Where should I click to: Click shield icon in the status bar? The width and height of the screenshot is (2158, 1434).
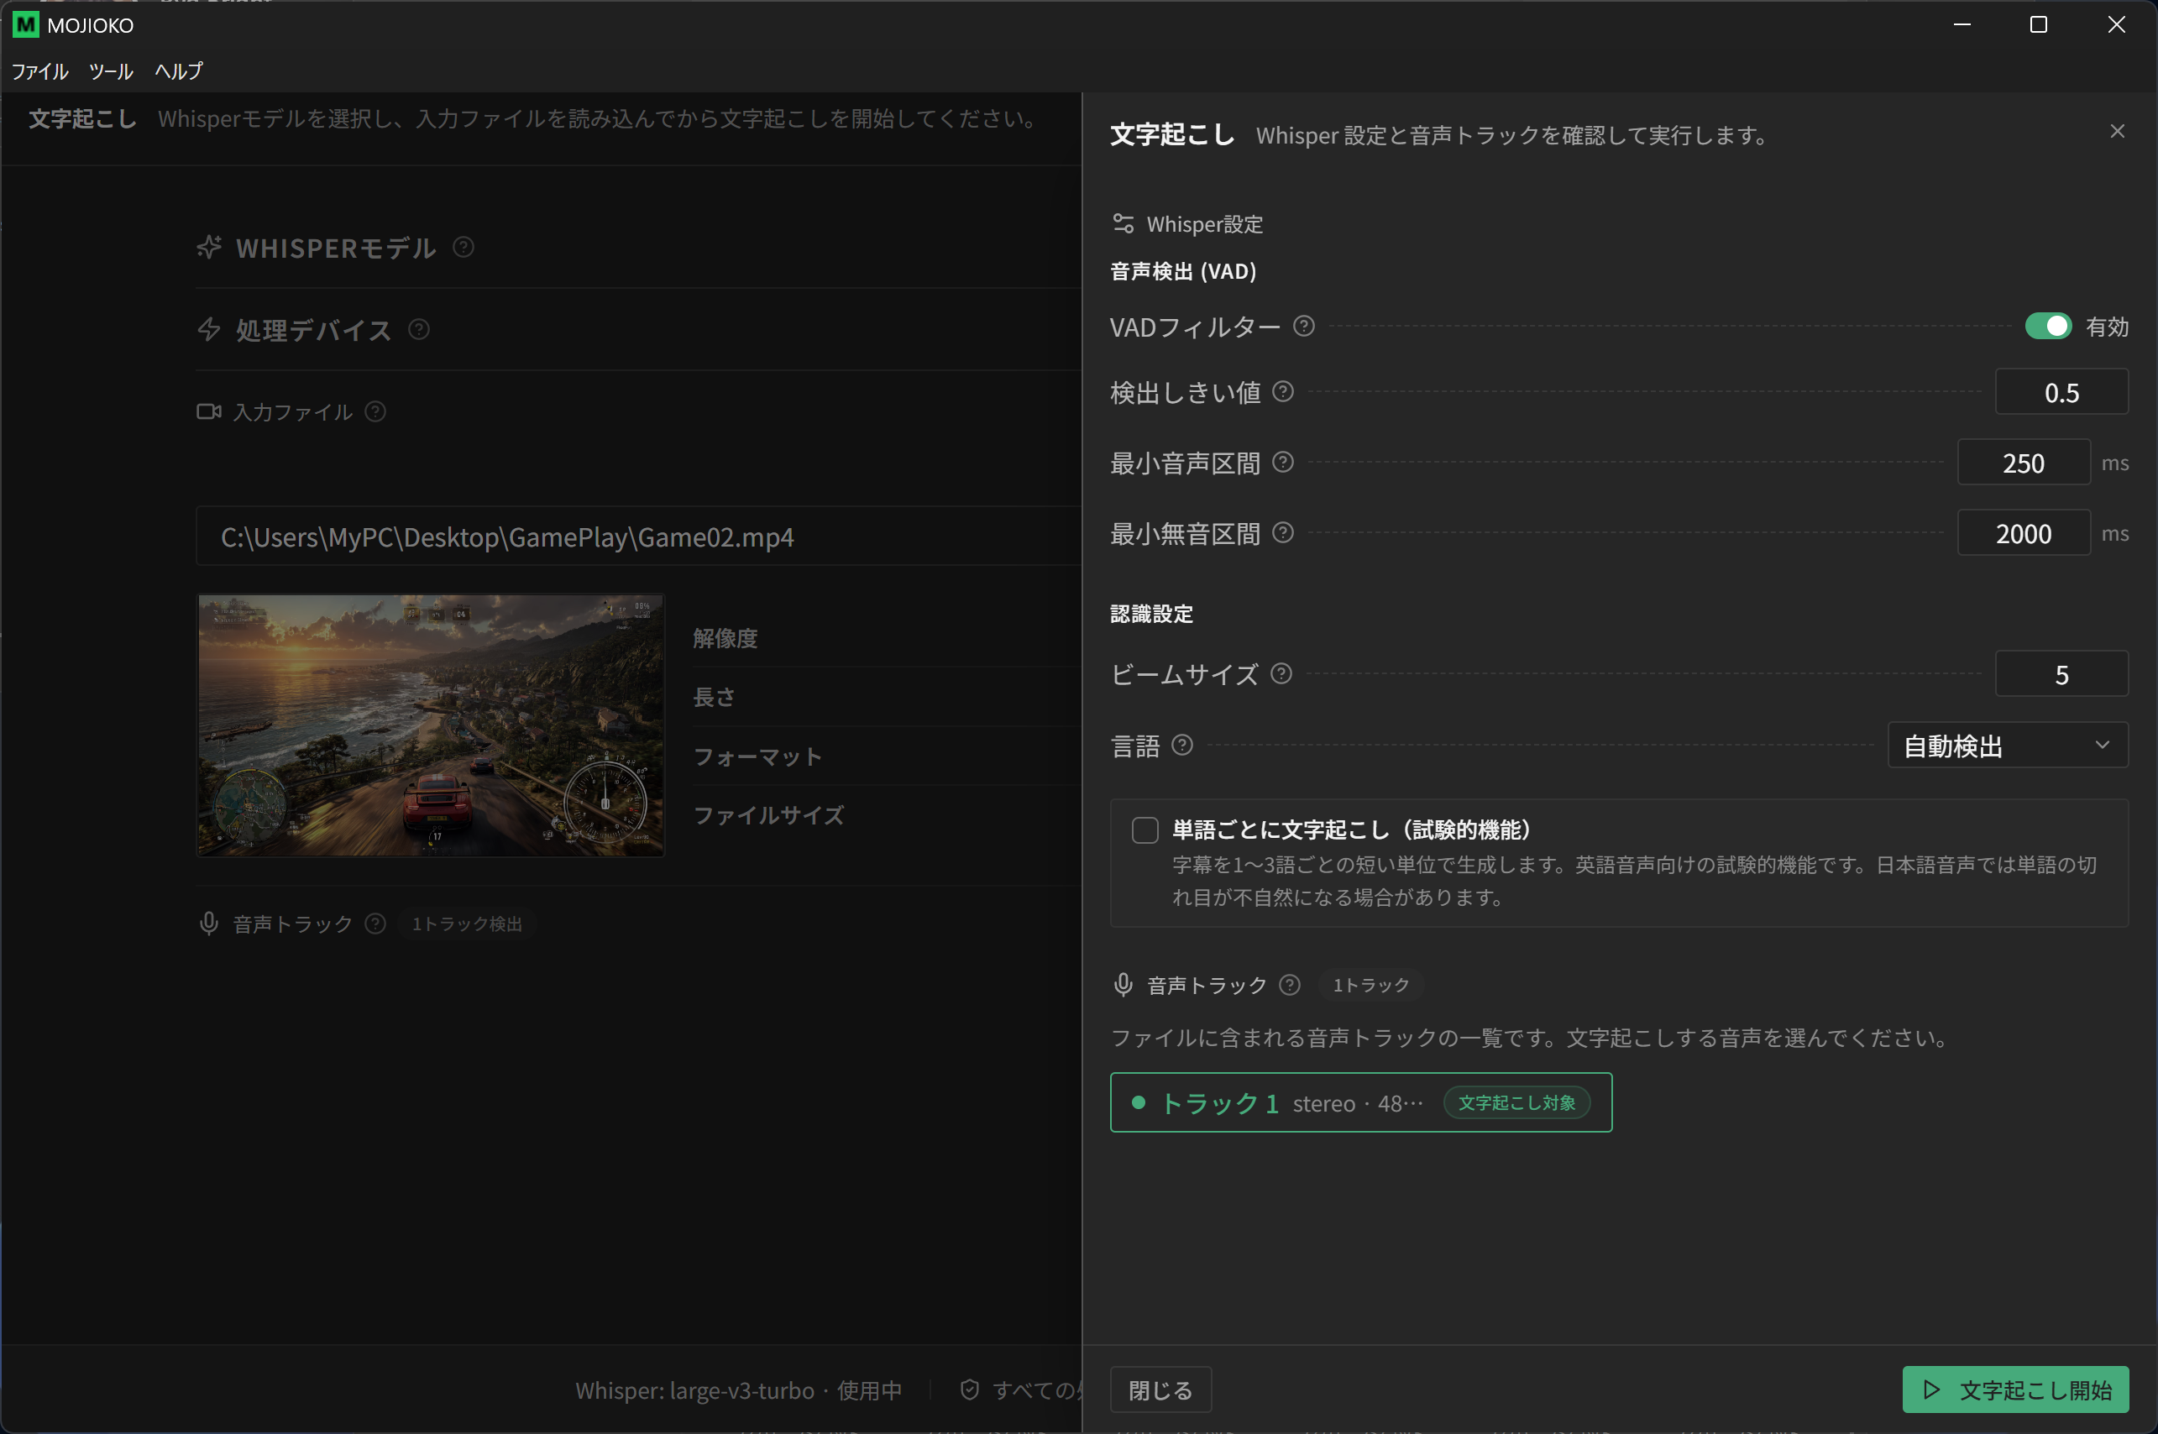click(x=969, y=1390)
